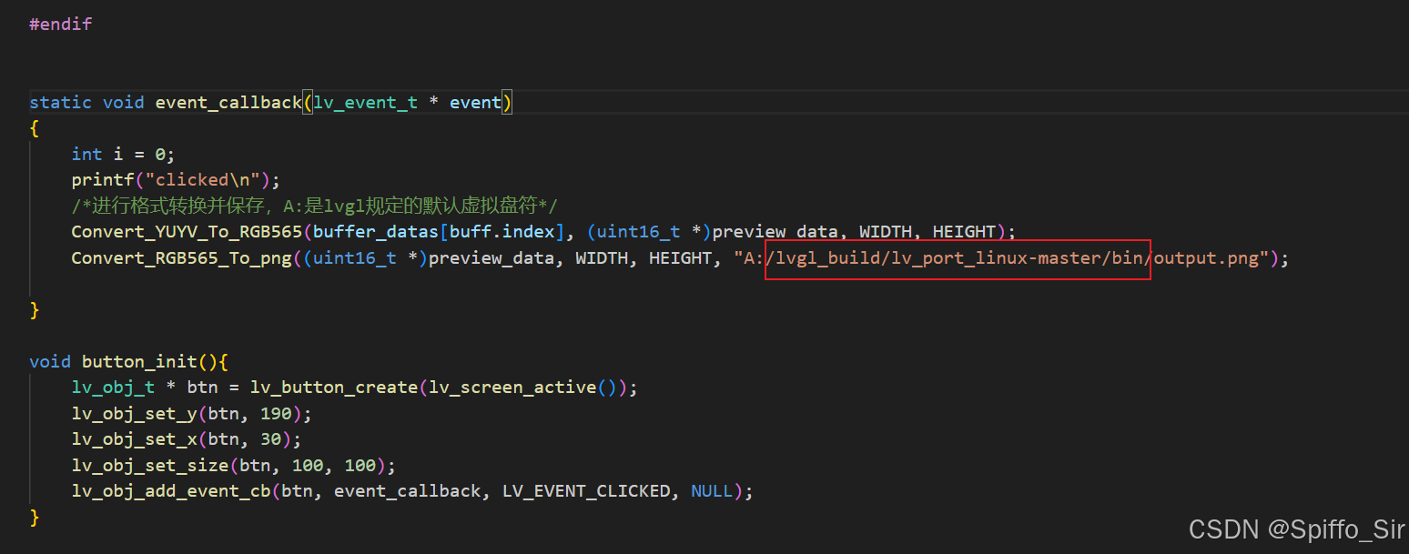This screenshot has height=554, width=1409.
Task: Click the #endif preprocessor directive
Action: point(60,25)
